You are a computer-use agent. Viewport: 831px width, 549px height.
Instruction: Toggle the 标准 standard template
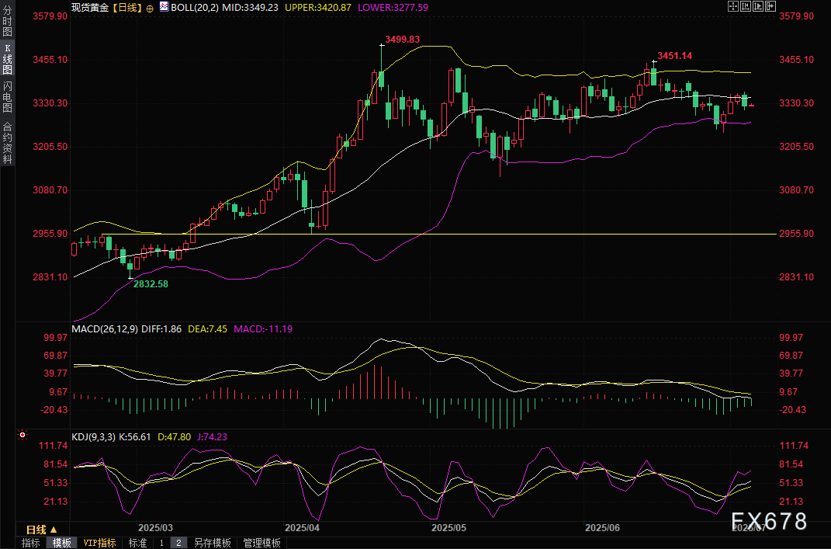tap(137, 543)
